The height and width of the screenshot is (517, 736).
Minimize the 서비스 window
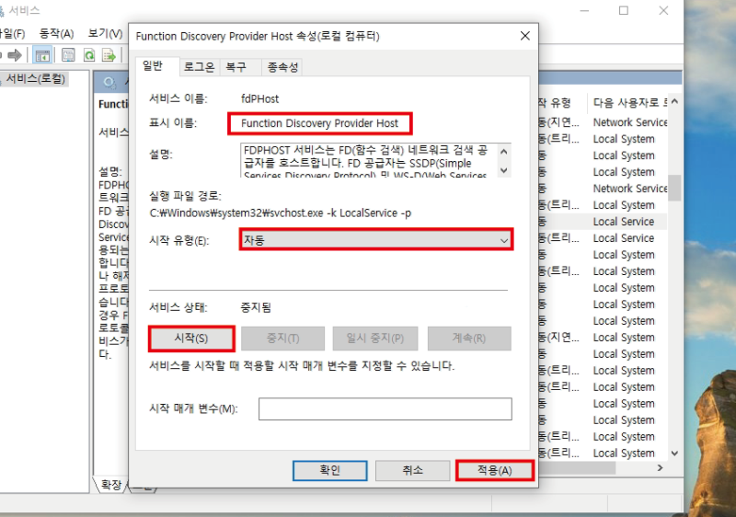(584, 10)
